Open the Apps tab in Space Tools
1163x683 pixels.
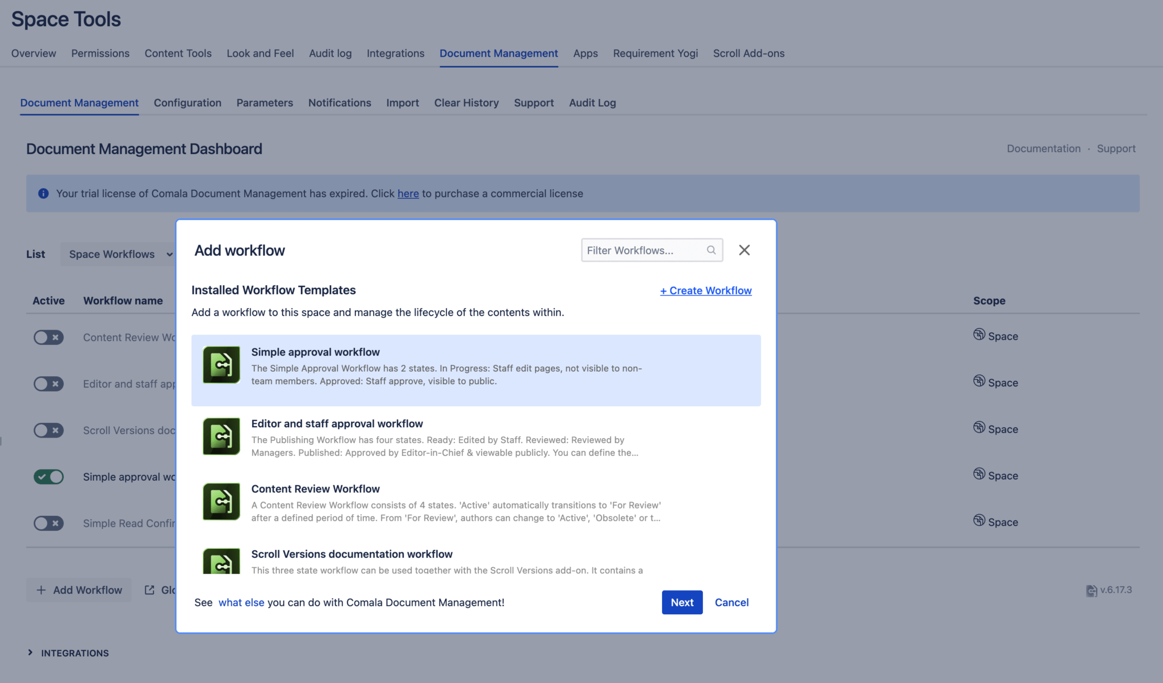585,53
